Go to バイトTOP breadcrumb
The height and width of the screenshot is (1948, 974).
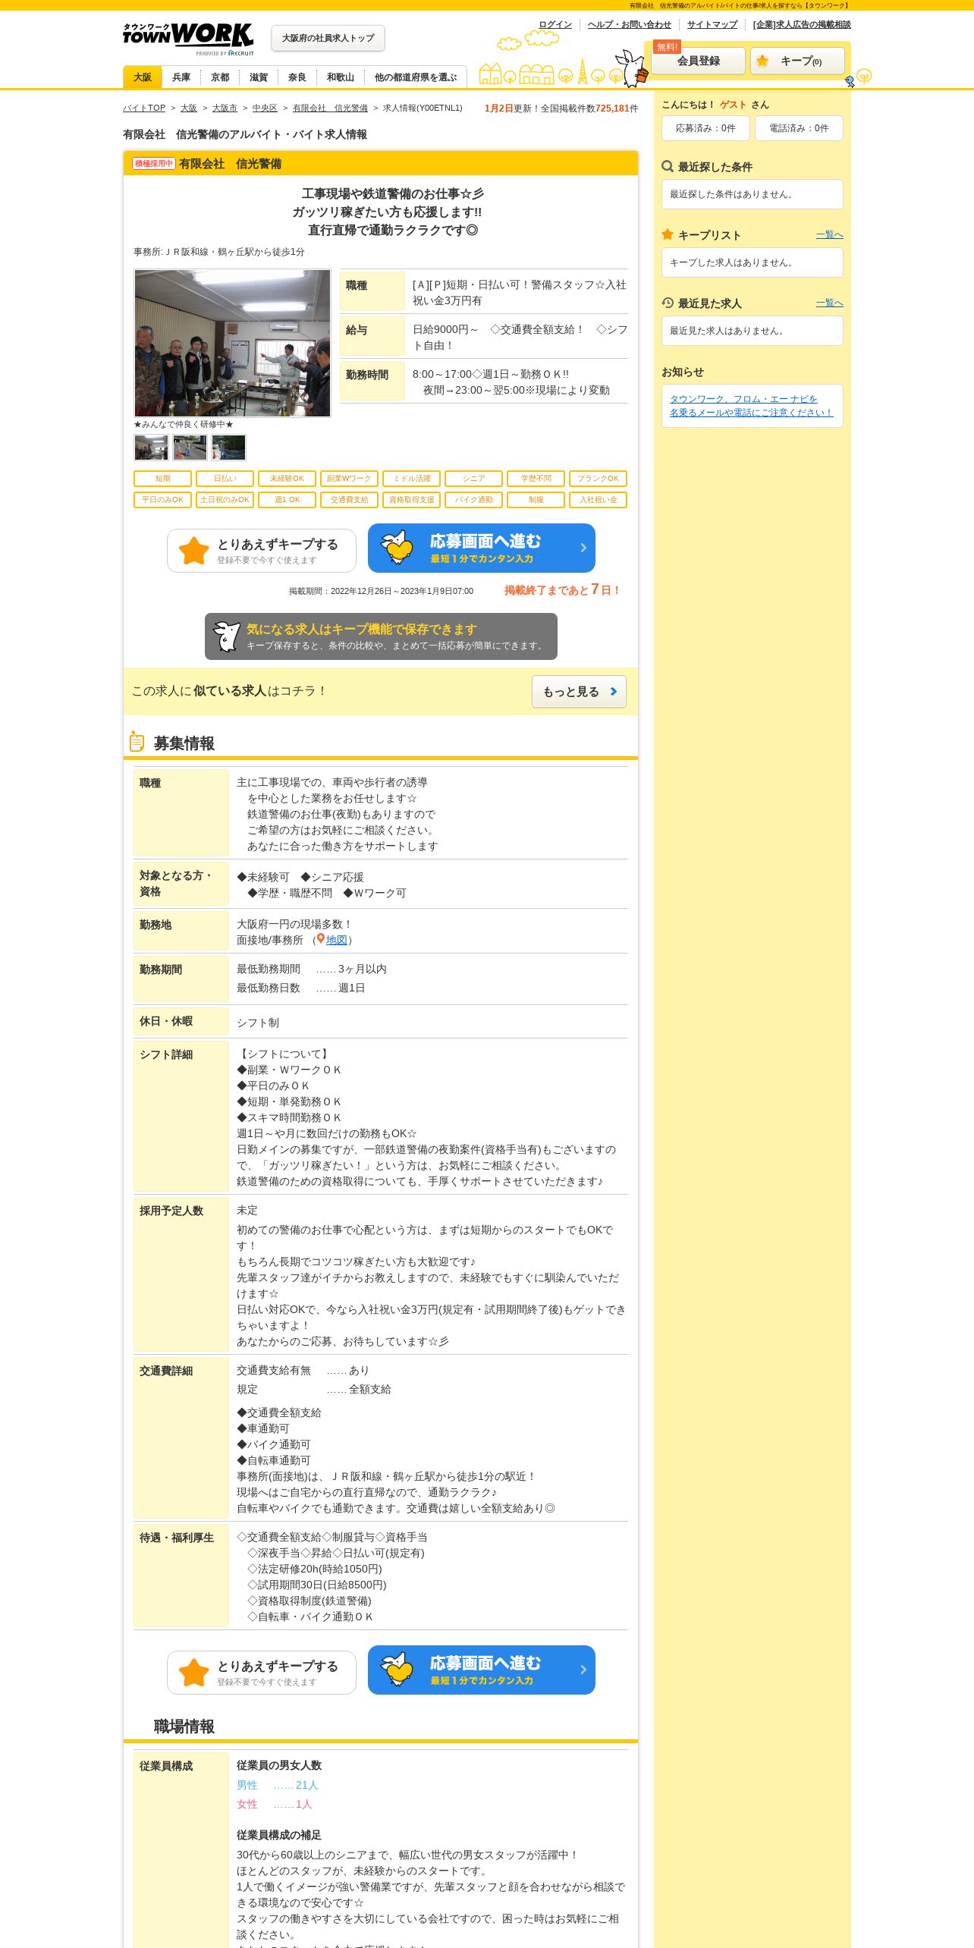coord(144,108)
